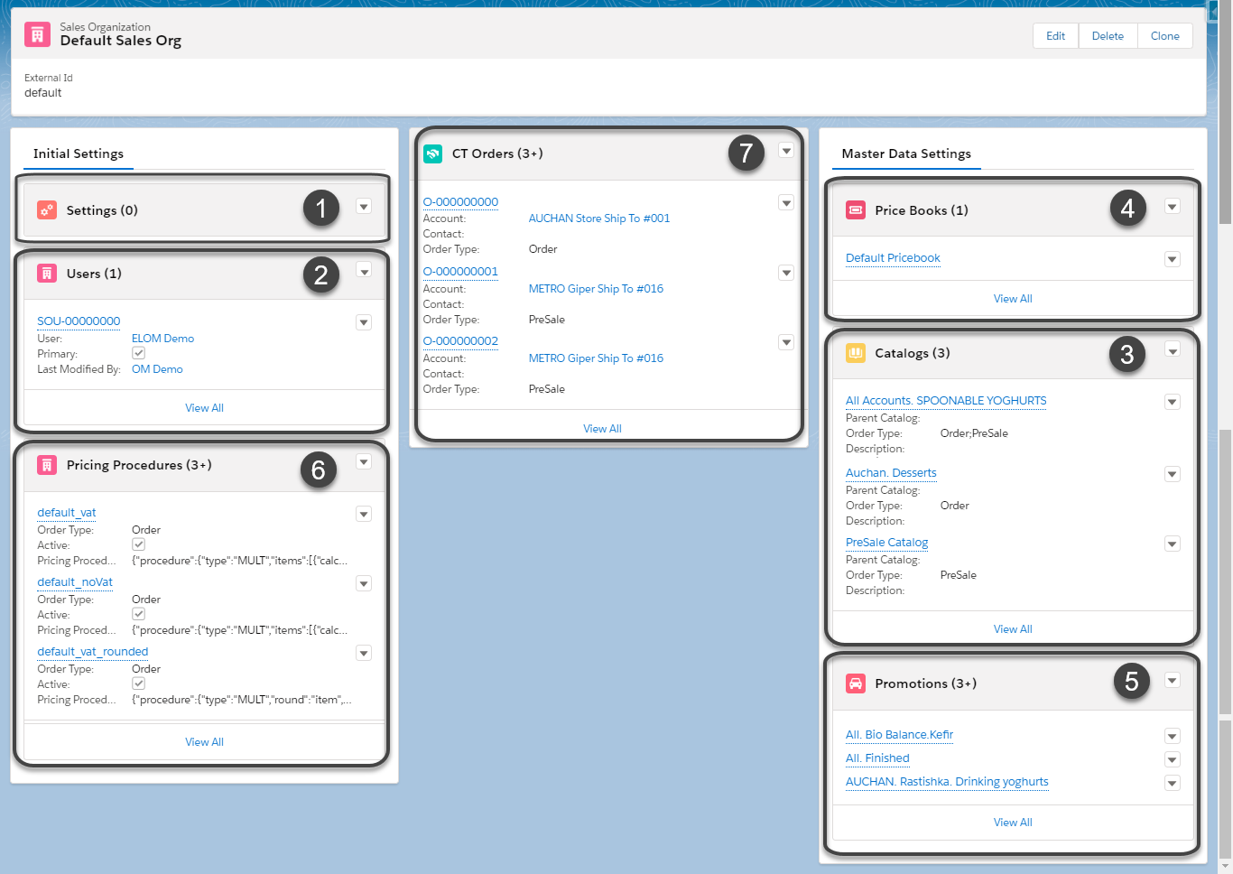Open the PreSale Catalog link

886,542
